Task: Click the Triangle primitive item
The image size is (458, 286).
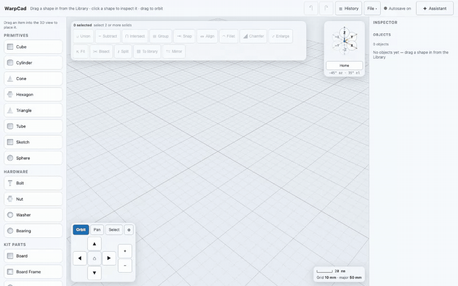Action: [33, 110]
